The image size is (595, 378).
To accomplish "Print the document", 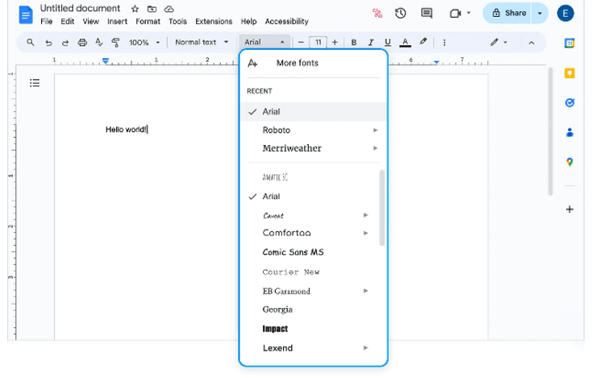I will [82, 43].
